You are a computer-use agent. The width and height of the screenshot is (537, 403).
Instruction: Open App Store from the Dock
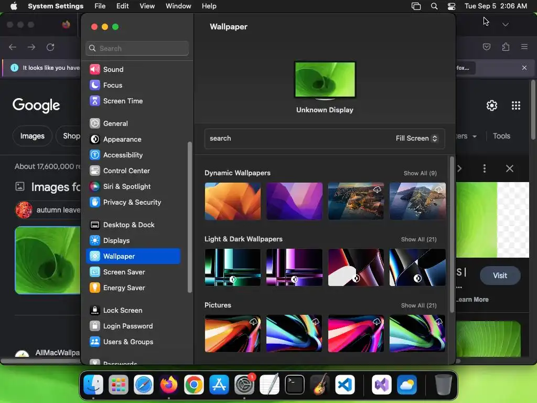(x=219, y=385)
